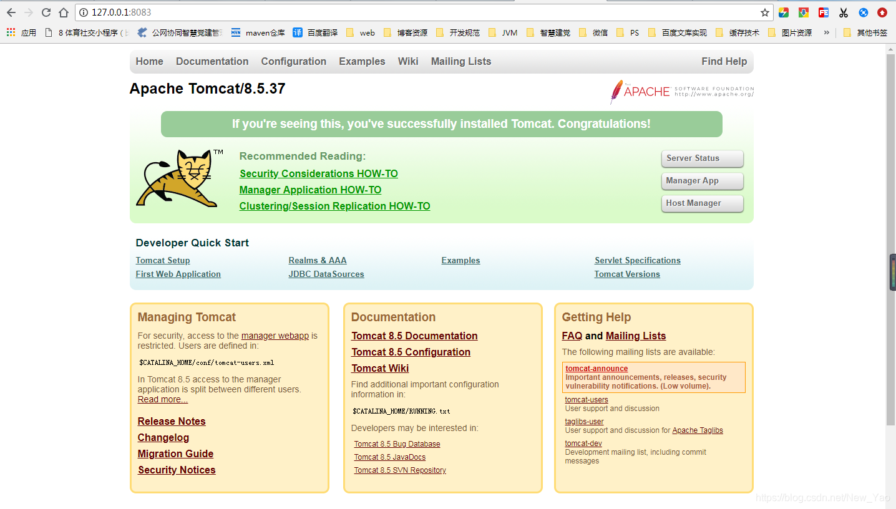This screenshot has height=509, width=896.
Task: Click the browser home icon
Action: click(x=64, y=12)
